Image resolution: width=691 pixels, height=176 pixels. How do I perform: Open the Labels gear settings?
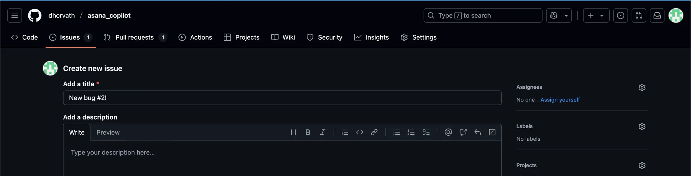pyautogui.click(x=642, y=127)
